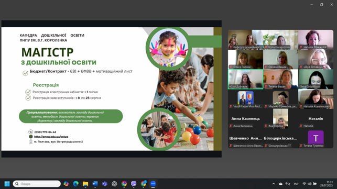Open the clock showing 11:31
The image size is (337, 189).
[x=326, y=184]
